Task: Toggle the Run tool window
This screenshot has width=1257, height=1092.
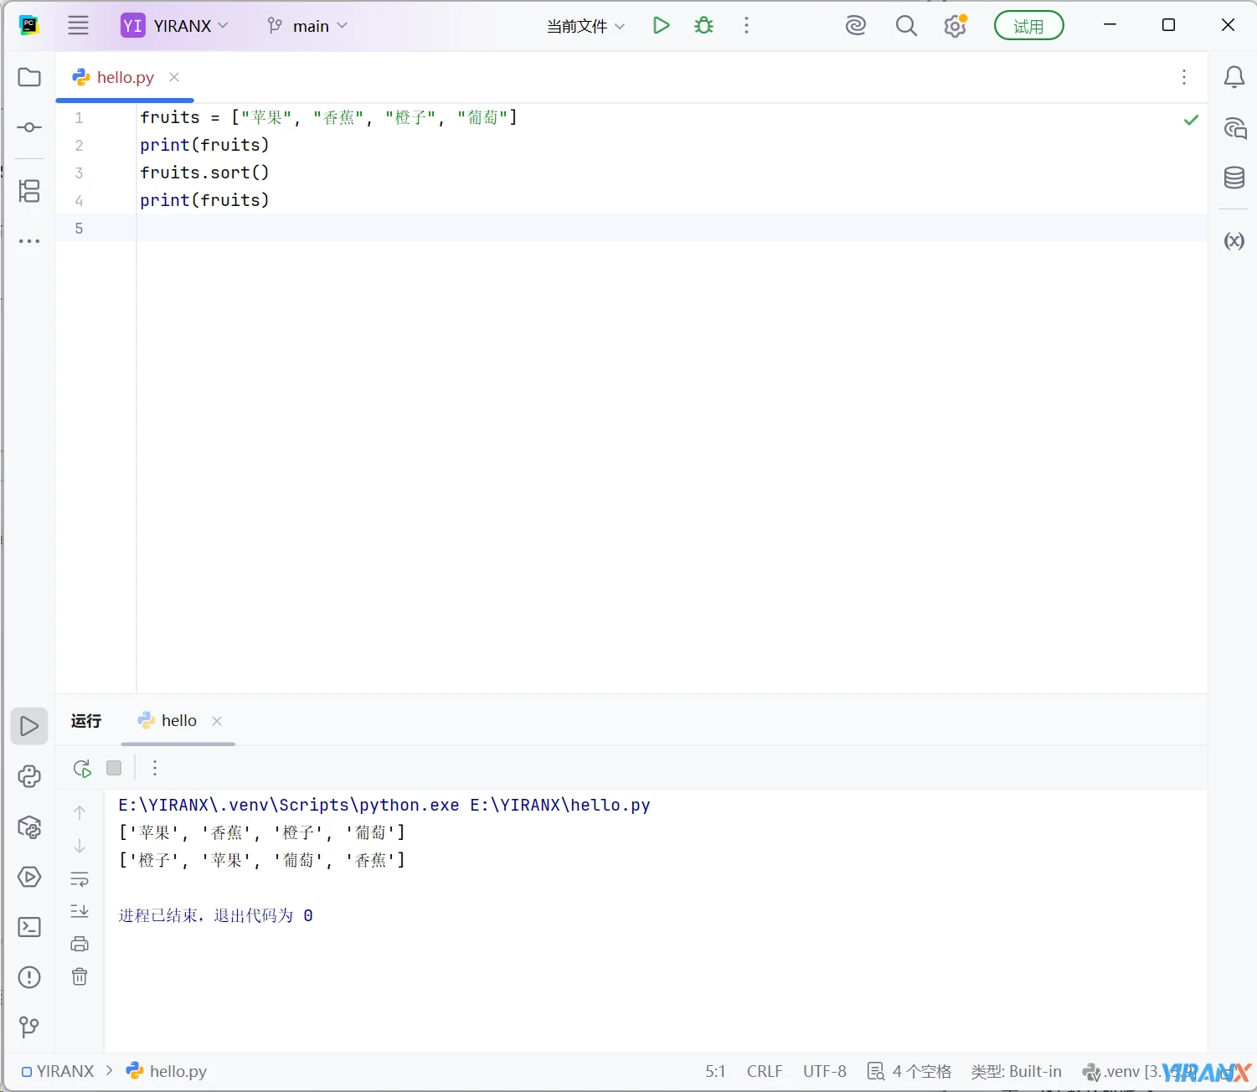Action: click(29, 726)
